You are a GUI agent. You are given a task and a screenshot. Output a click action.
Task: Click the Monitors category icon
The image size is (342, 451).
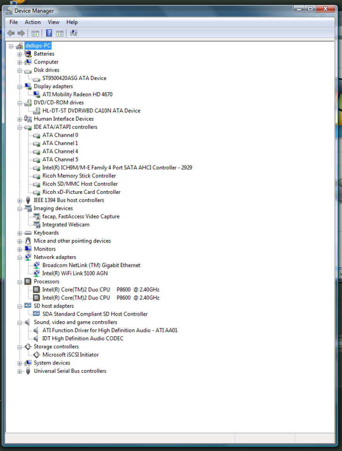tap(28, 249)
